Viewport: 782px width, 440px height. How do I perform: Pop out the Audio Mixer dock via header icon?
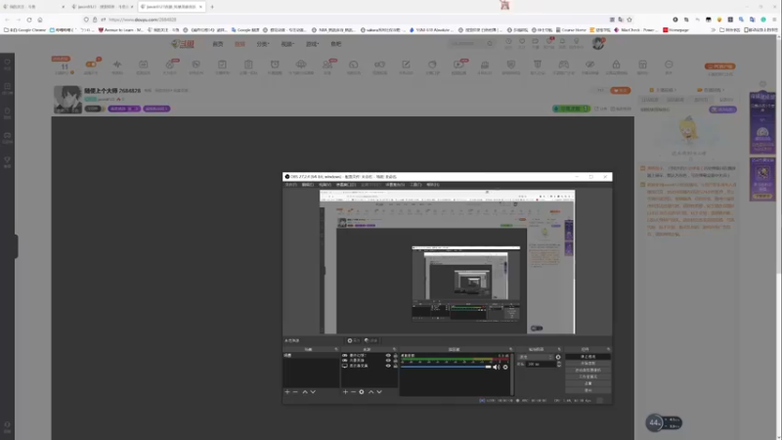510,349
